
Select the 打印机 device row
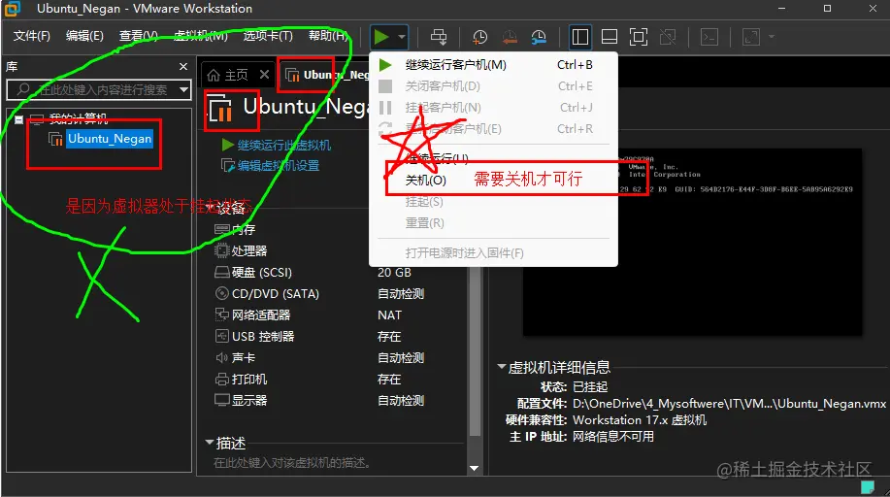[x=339, y=379]
